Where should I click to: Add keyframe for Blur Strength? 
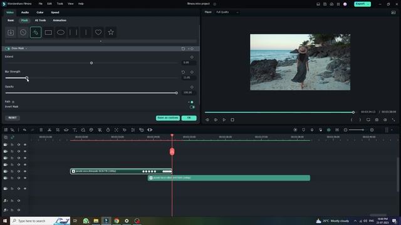point(192,72)
